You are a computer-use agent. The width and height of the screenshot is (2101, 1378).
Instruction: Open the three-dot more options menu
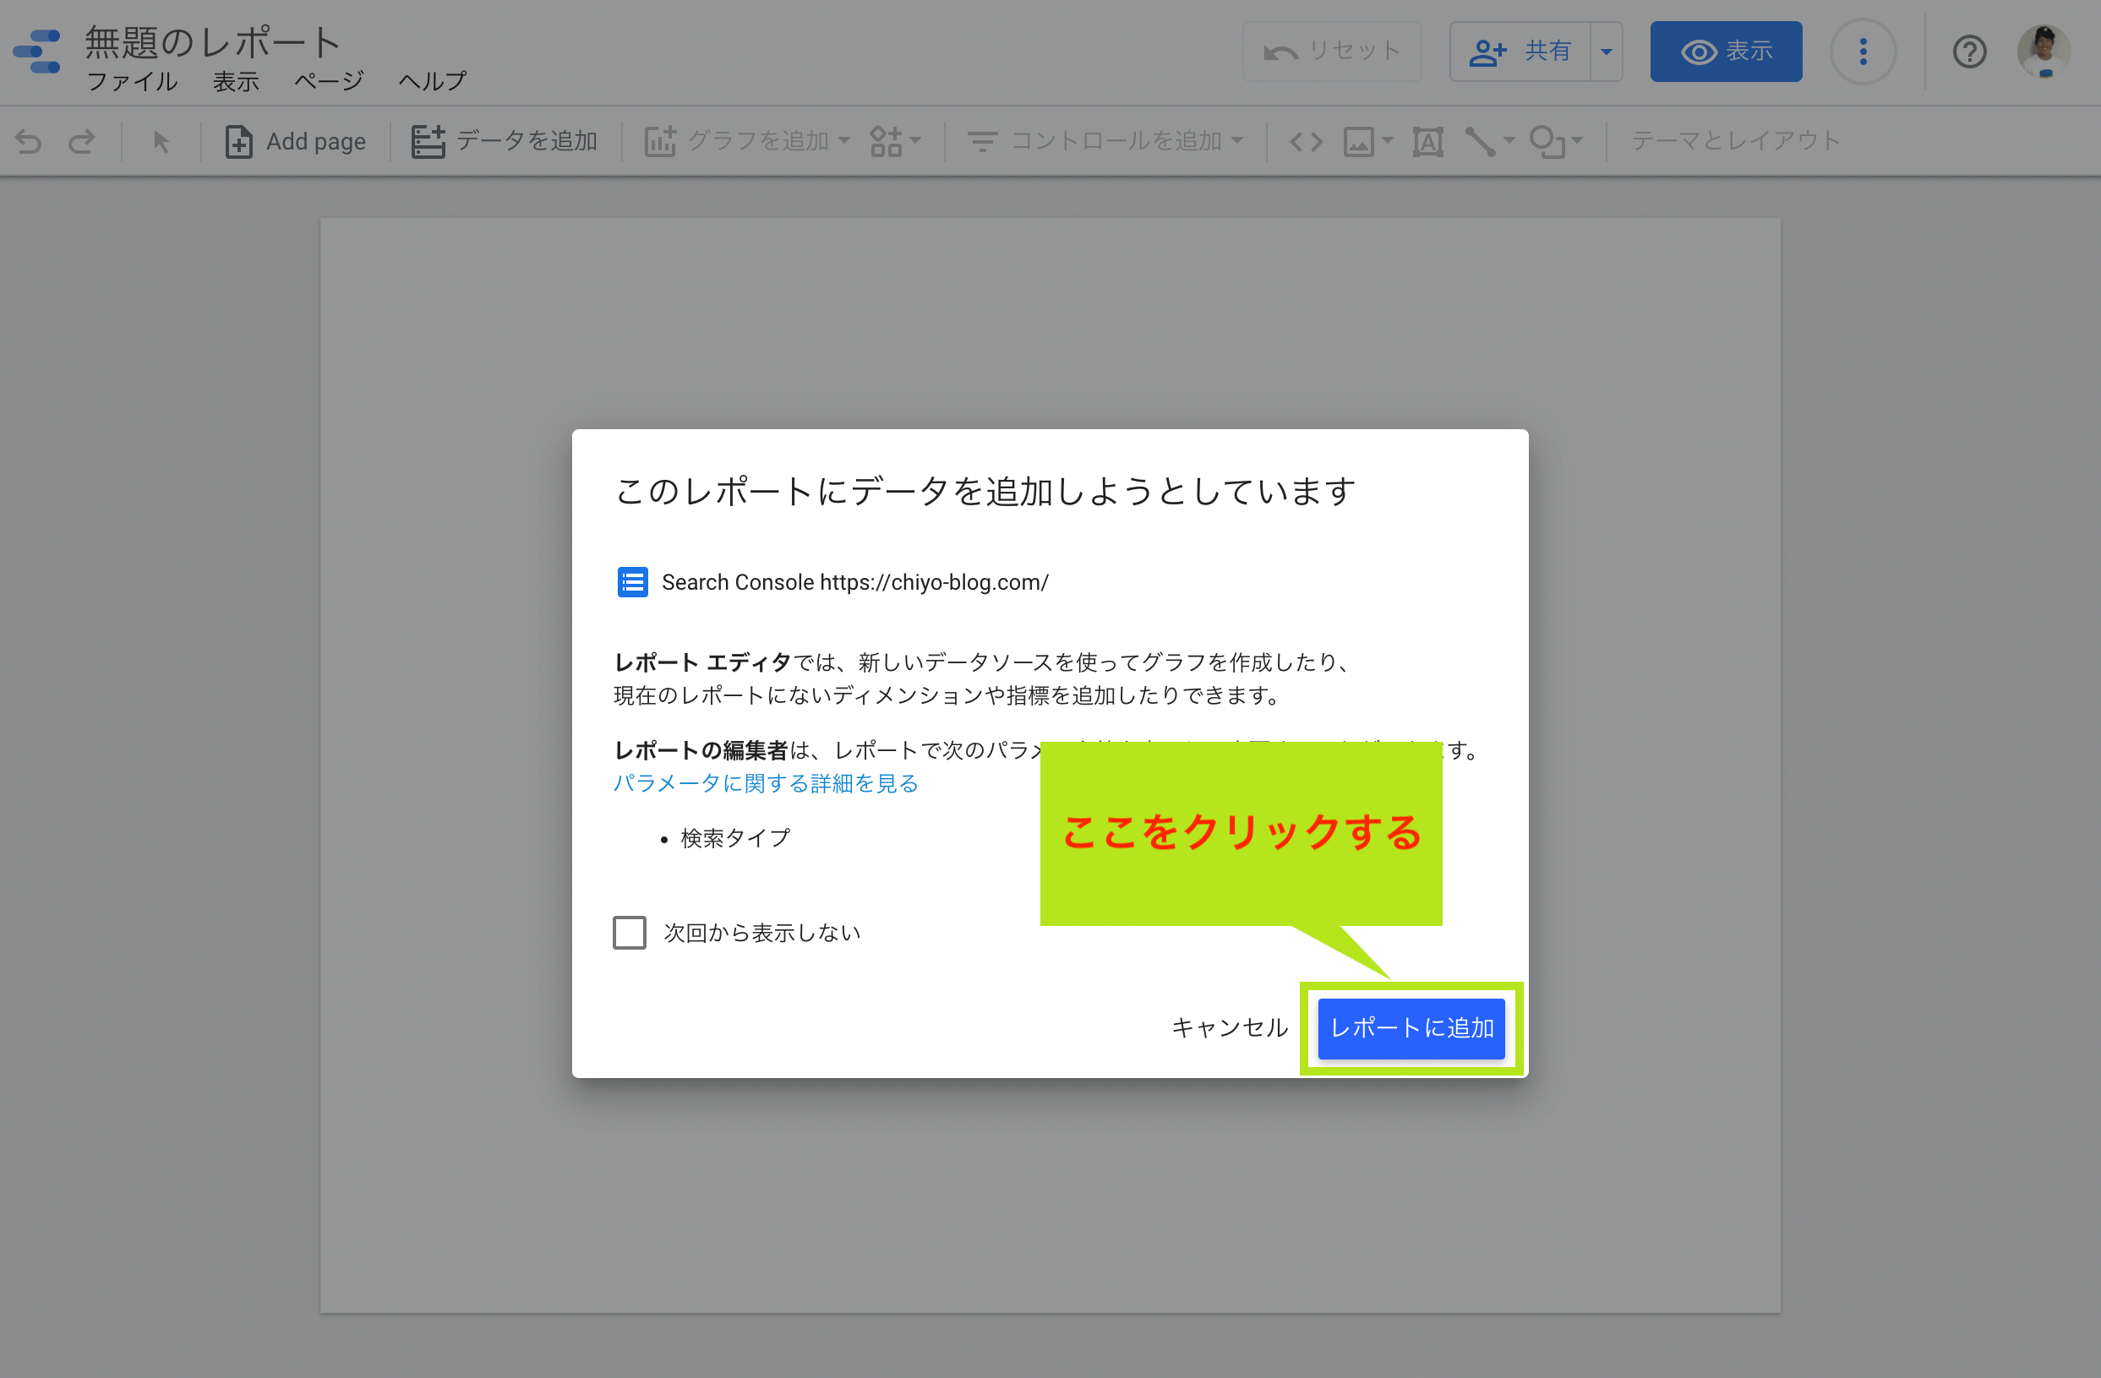tap(1863, 52)
